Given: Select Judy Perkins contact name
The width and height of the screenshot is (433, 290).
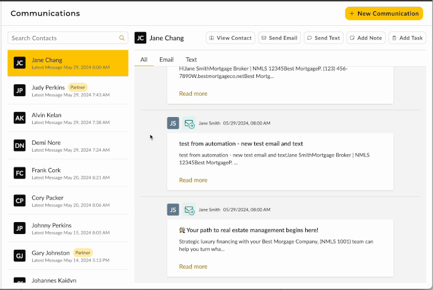Looking at the screenshot, I should [48, 87].
